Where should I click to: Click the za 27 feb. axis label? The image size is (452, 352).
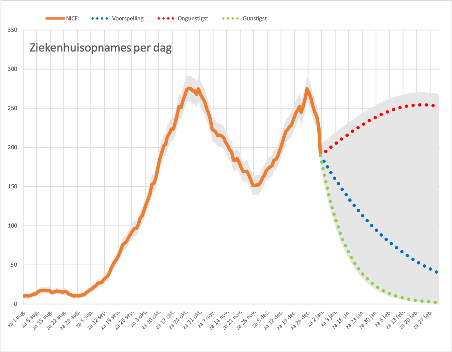click(423, 320)
